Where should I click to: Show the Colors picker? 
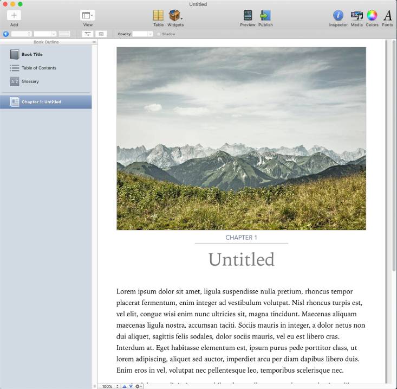[x=372, y=15]
